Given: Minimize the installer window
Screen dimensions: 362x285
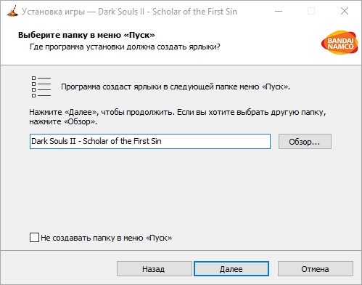Looking at the screenshot, I should coord(279,11).
